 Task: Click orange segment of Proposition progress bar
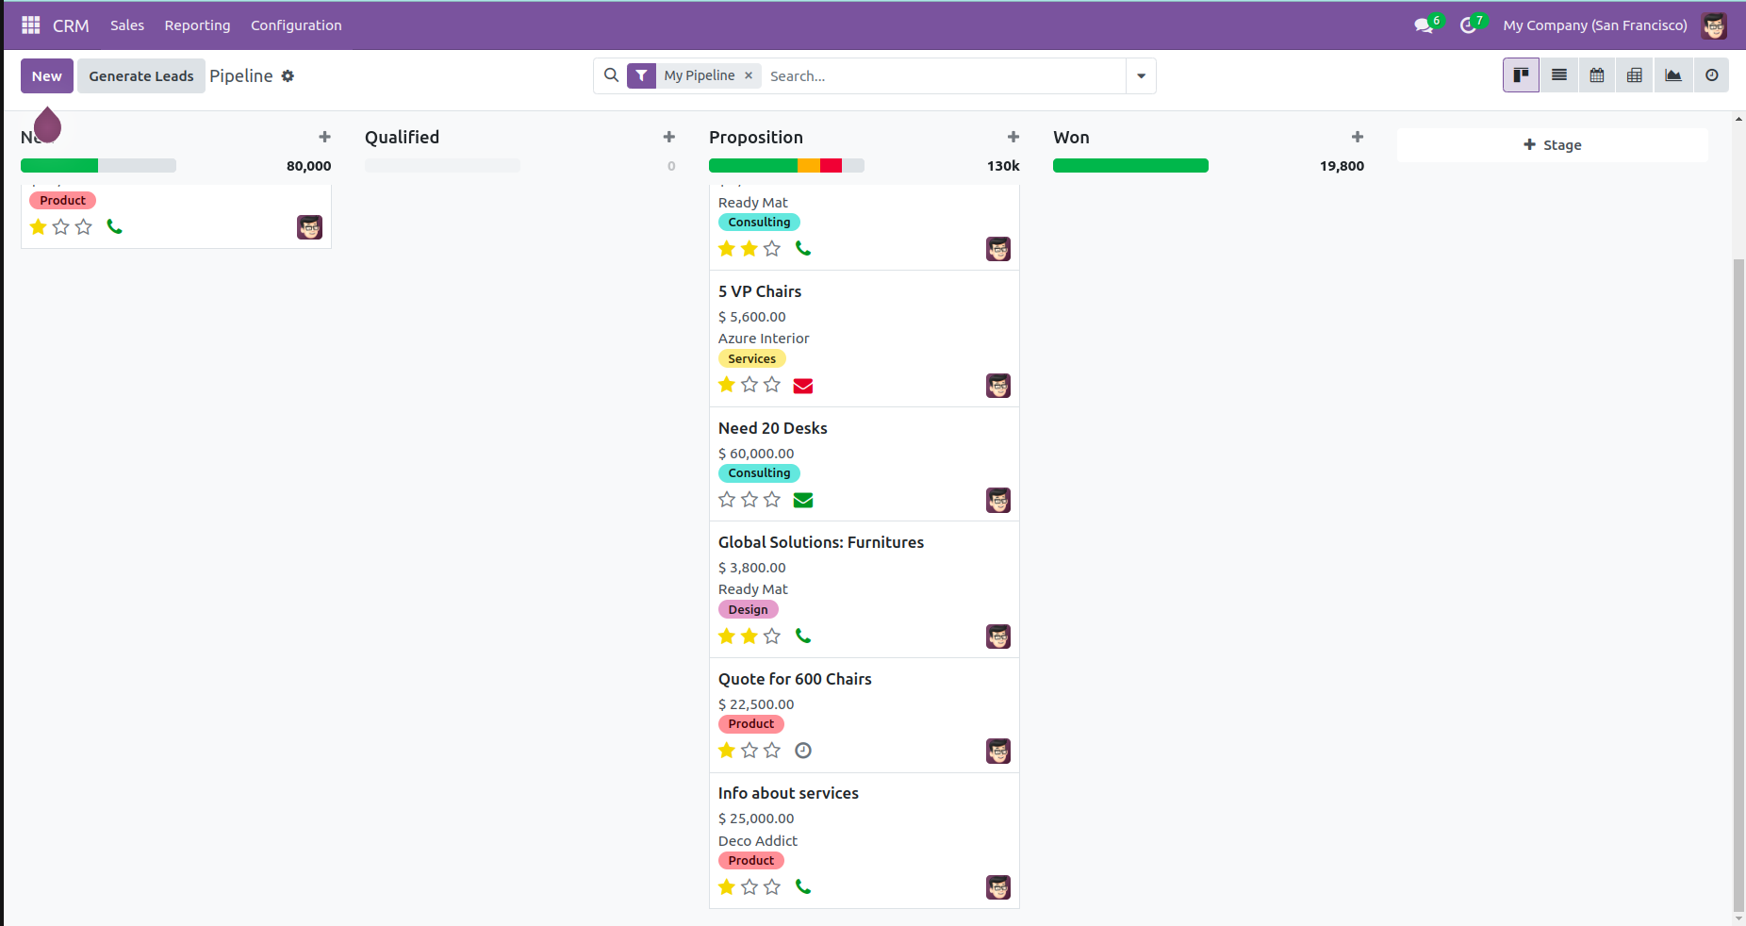tap(809, 166)
